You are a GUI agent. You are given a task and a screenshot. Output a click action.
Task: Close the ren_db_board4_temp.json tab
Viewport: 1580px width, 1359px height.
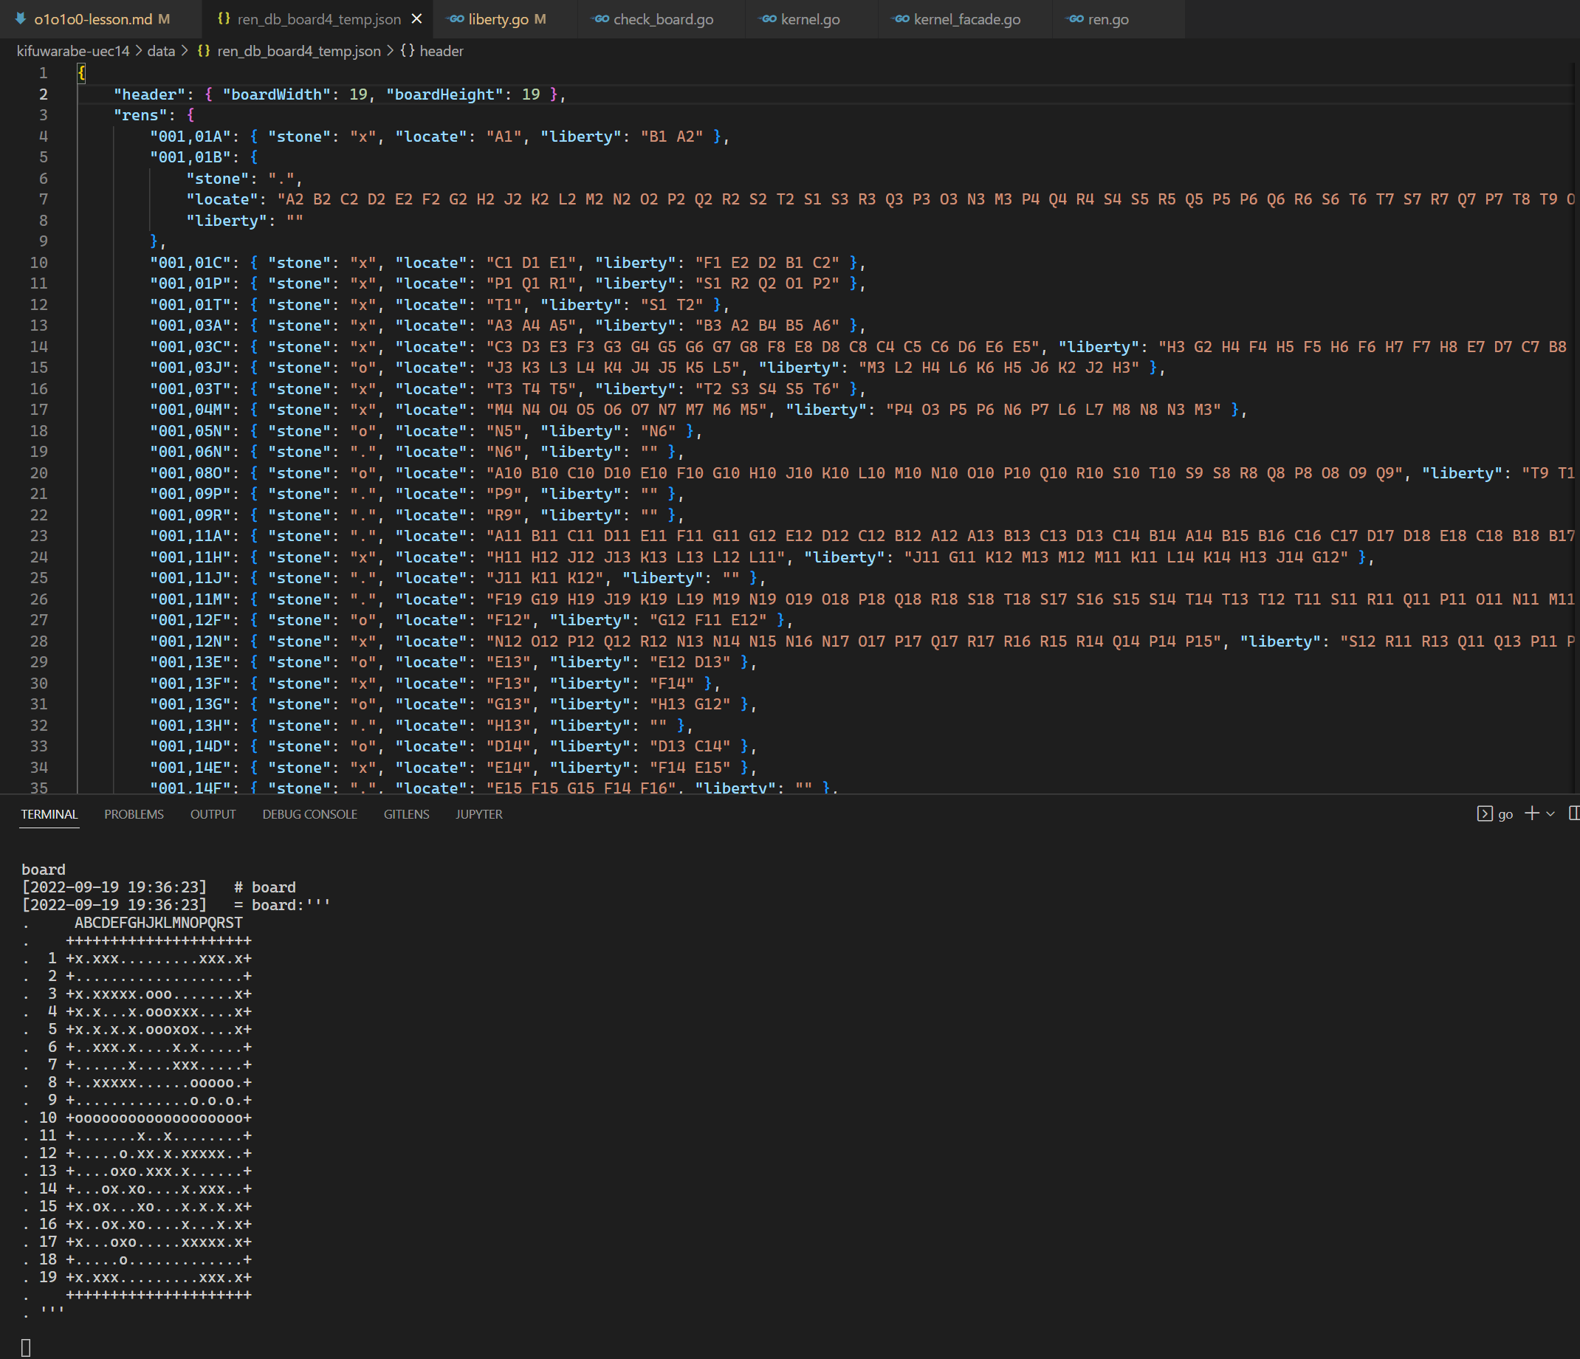[x=416, y=19]
